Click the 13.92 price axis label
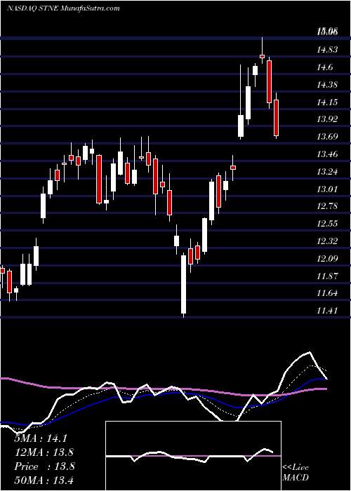Screen dimensions: 351x491 327,119
